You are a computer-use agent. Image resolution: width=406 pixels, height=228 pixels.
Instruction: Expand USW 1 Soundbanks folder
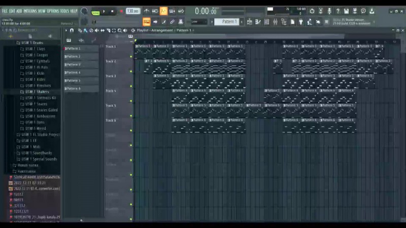(x=34, y=153)
